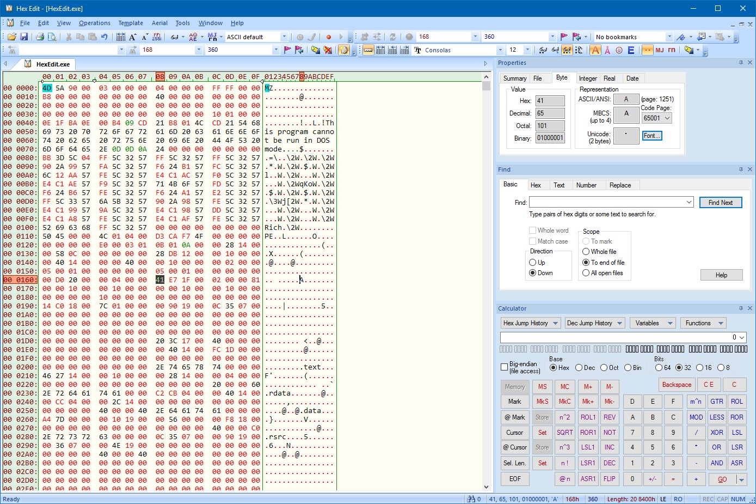
Task: Click the ruler icon in format toolbar
Action: (368, 50)
